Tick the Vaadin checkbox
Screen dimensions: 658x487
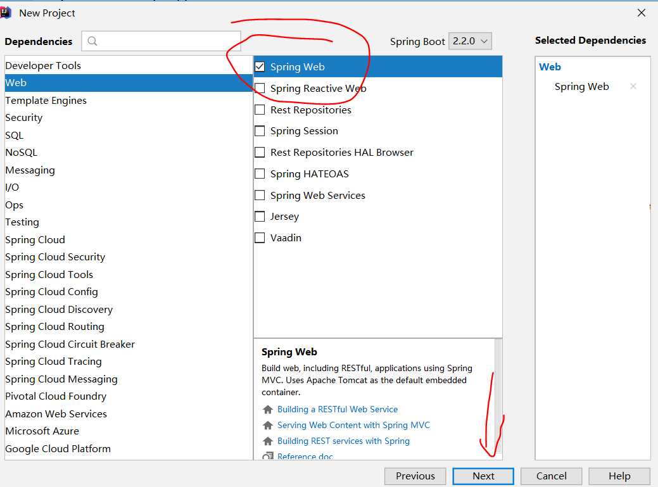[260, 238]
